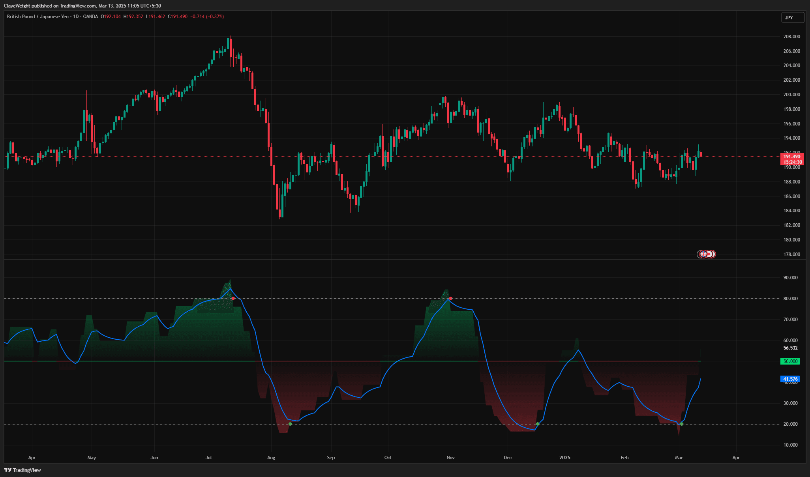The width and height of the screenshot is (810, 477).
Task: Click the GBP/JPY flag pair watermark icon
Action: point(705,254)
